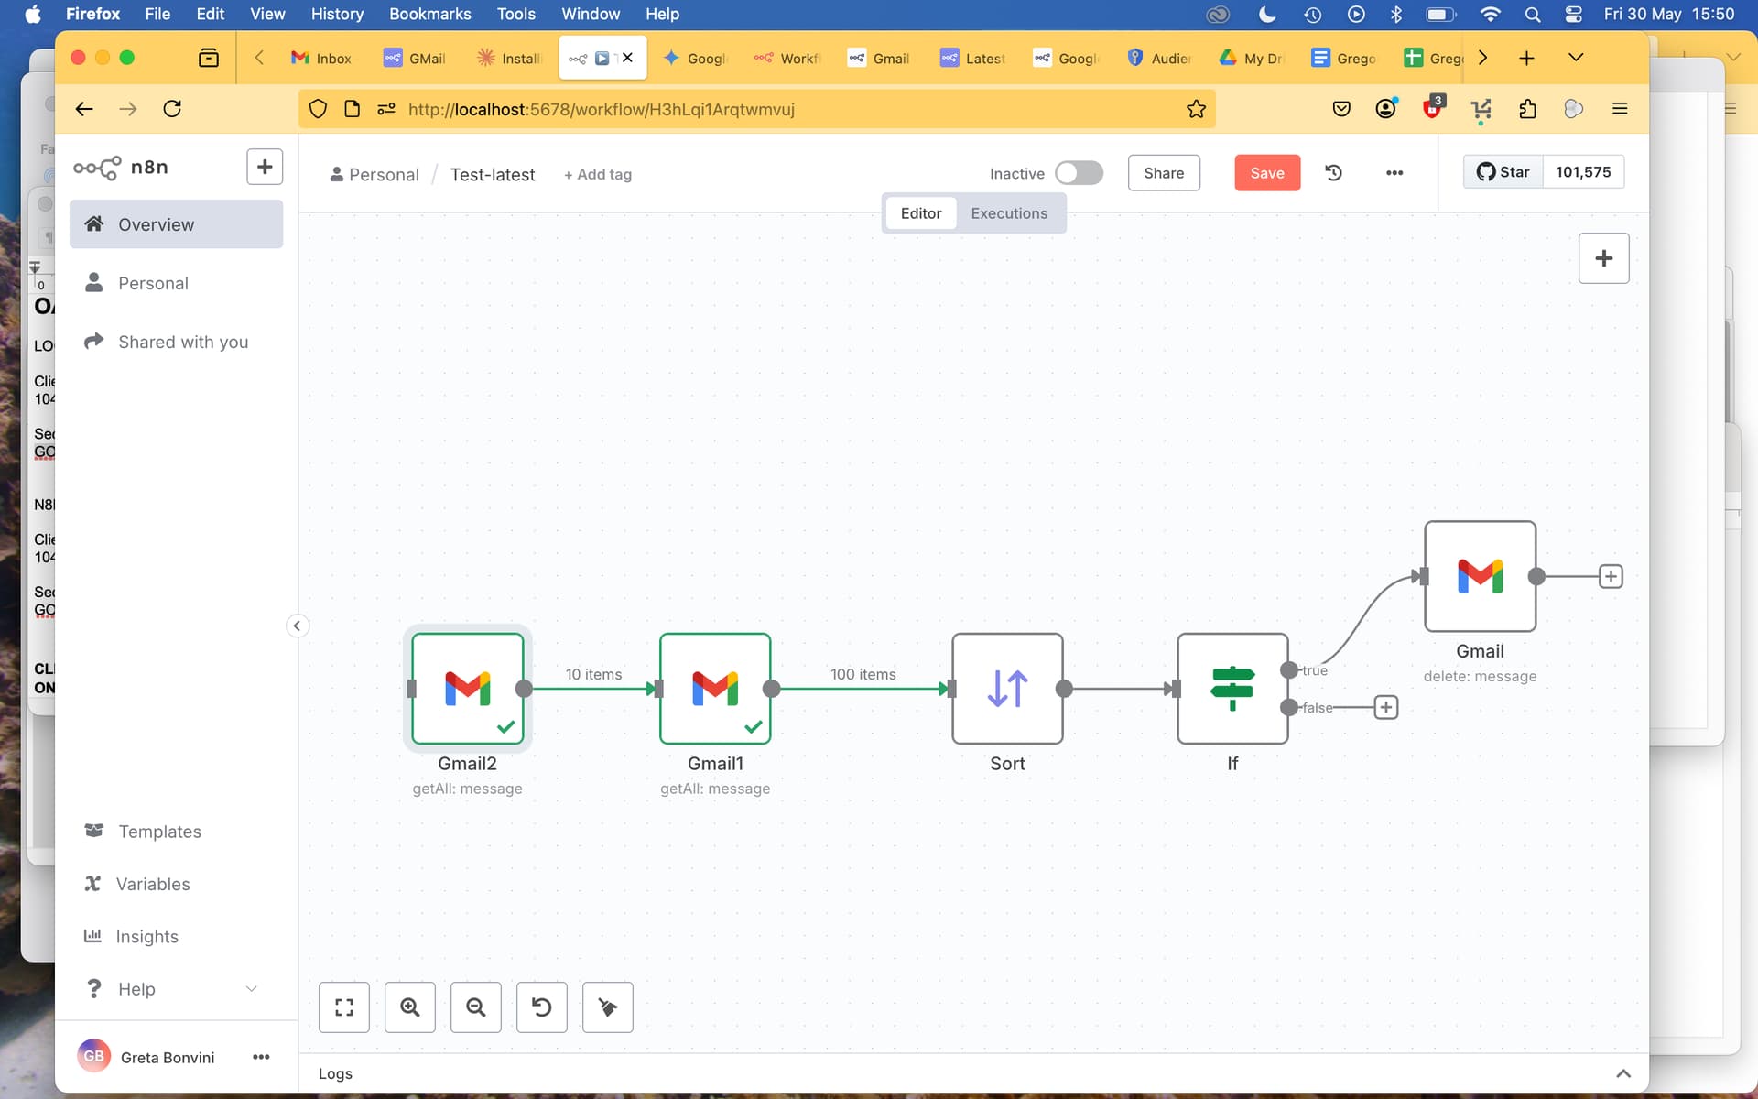Open the Pocket save icon
1758x1099 pixels.
pyautogui.click(x=1341, y=109)
